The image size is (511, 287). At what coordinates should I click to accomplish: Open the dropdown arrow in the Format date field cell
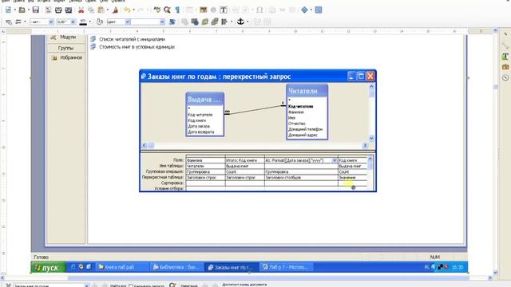click(x=335, y=160)
